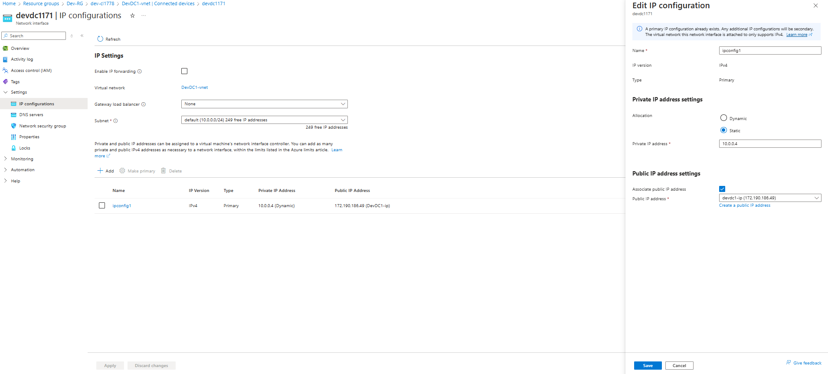The width and height of the screenshot is (828, 374).
Task: Open the Subnet dropdown
Action: coord(264,120)
